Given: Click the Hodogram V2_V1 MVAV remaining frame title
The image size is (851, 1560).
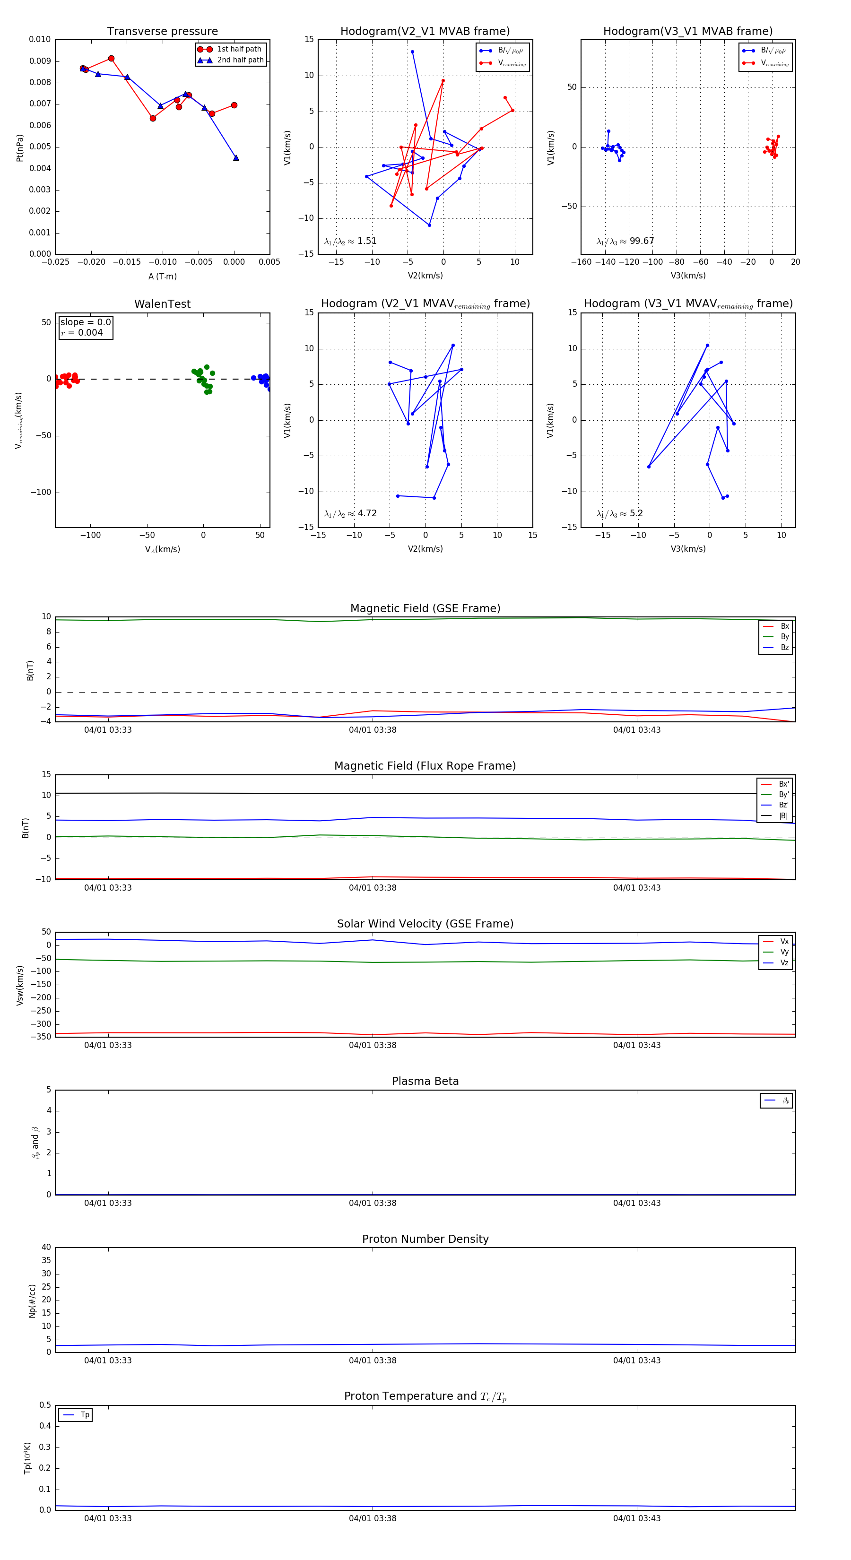Looking at the screenshot, I should tap(425, 304).
